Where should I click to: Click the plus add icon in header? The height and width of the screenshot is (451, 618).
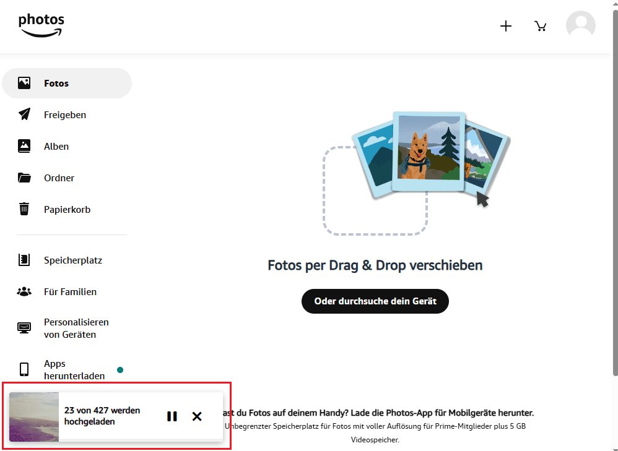point(506,27)
